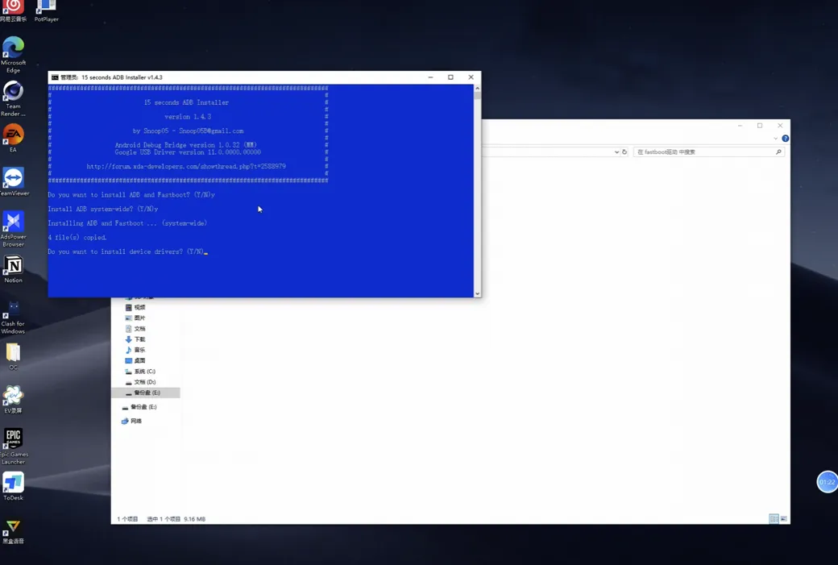The height and width of the screenshot is (565, 838).
Task: Open address history dropdown in Explorer
Action: click(x=616, y=152)
